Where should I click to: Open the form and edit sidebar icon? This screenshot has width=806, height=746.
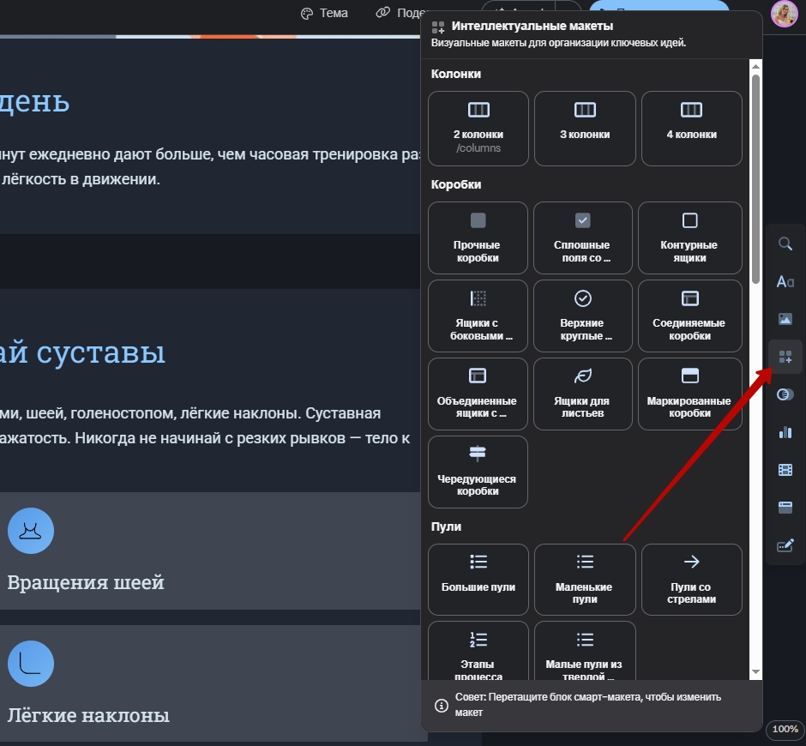click(785, 545)
